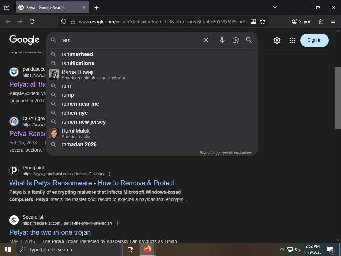Show hidden system tray icons chevron
The height and width of the screenshot is (256, 341).
[282, 249]
